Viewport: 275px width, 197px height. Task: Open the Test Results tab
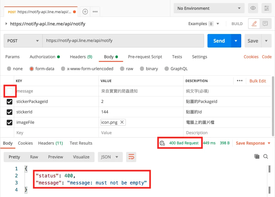pyautogui.click(x=81, y=143)
